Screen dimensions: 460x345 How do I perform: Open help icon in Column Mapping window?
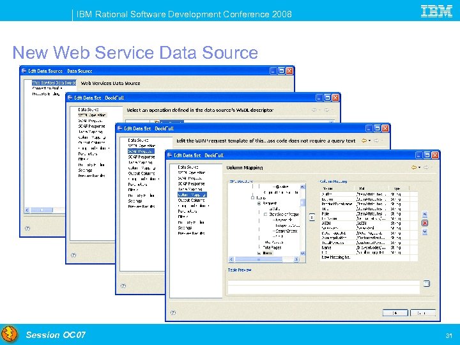[173, 312]
